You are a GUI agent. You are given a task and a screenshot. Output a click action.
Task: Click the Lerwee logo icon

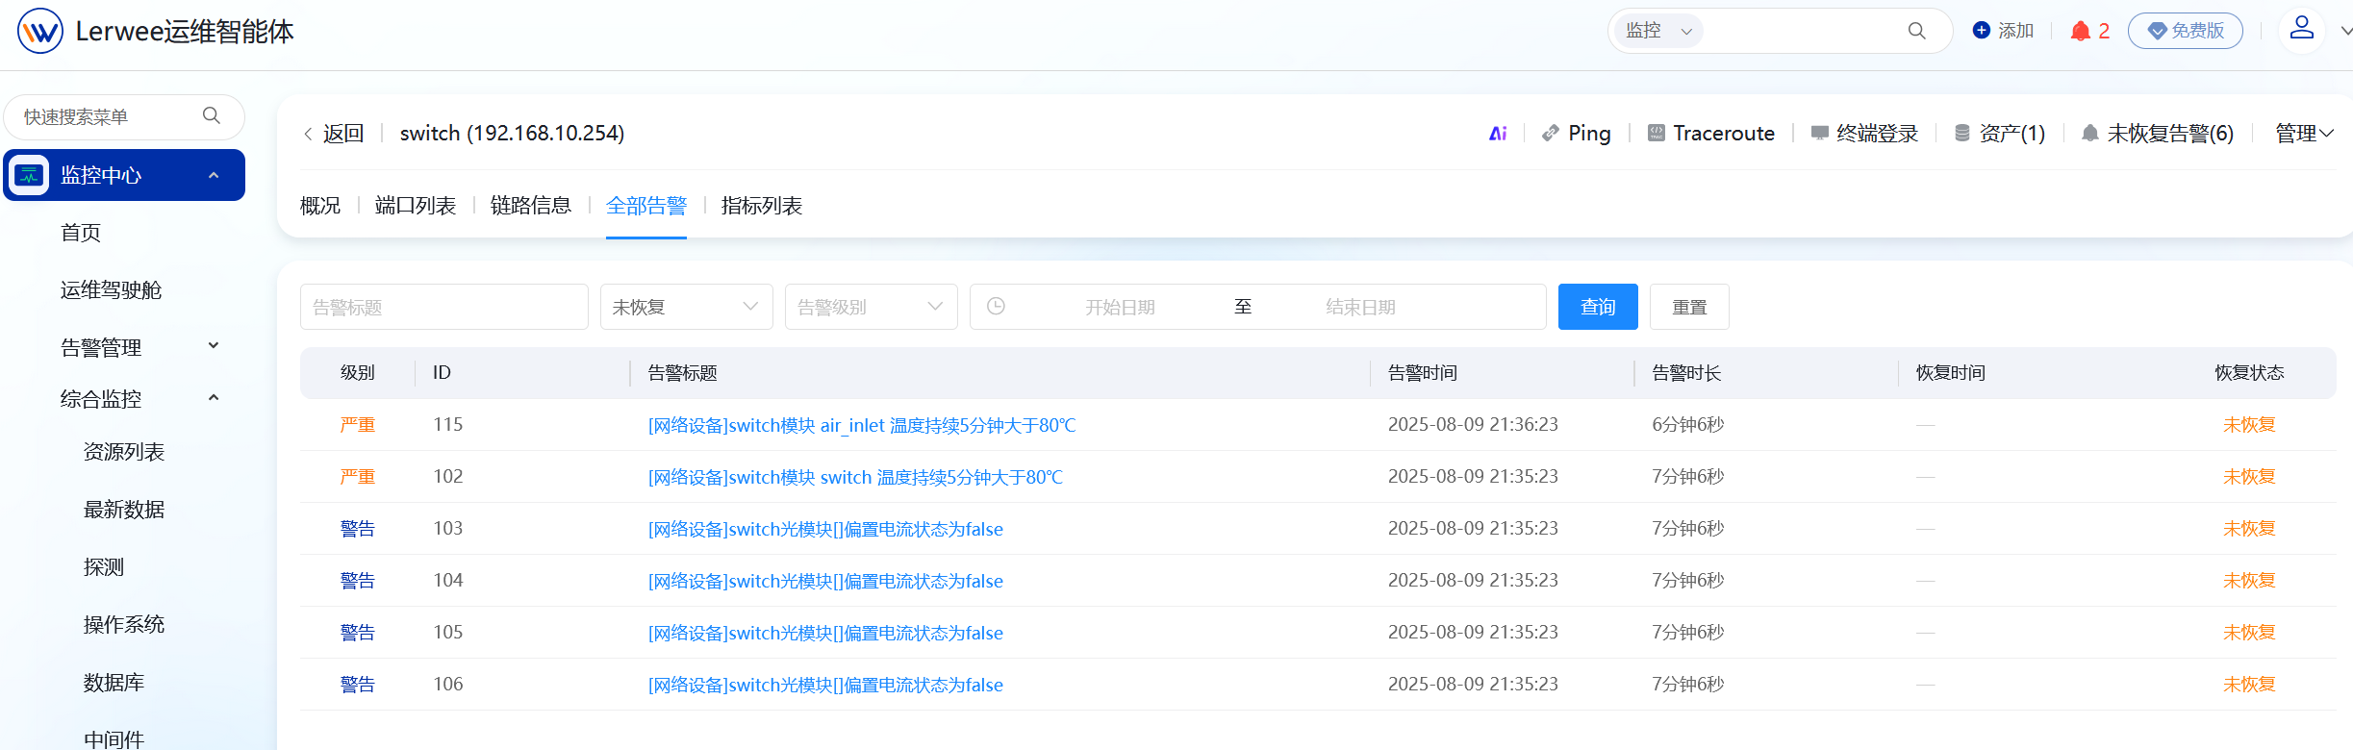pyautogui.click(x=40, y=31)
